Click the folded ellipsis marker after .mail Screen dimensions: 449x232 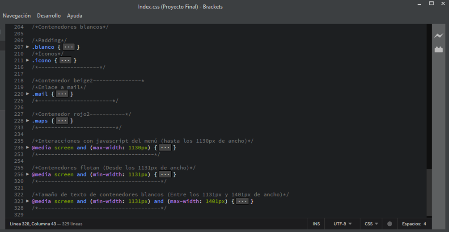coord(62,94)
